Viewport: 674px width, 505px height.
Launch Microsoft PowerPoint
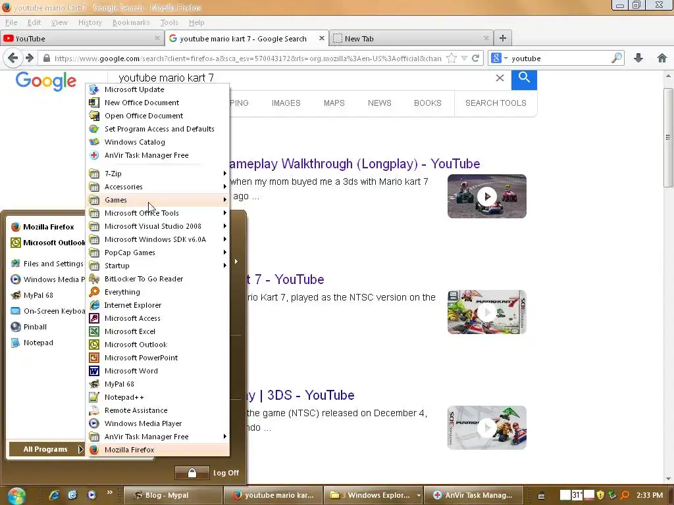coord(157,358)
